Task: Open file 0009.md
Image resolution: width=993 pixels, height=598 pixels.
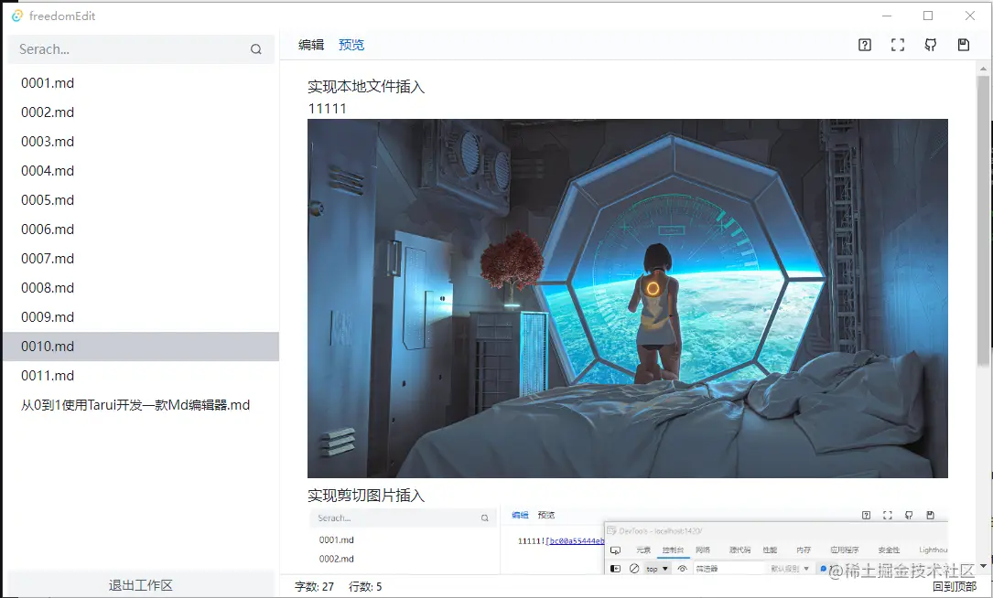Action: point(141,317)
